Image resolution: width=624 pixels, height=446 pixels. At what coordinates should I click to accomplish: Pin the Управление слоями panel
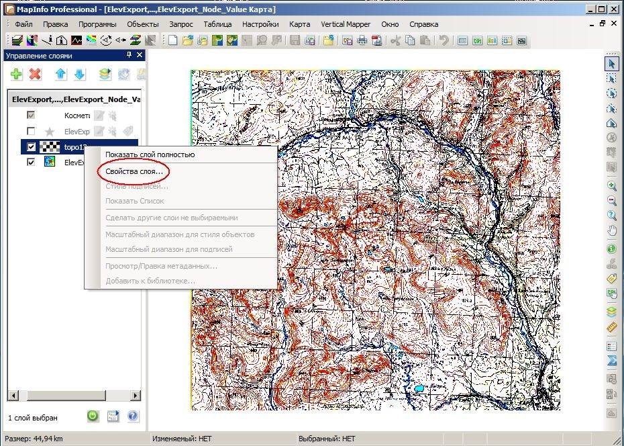[x=129, y=55]
